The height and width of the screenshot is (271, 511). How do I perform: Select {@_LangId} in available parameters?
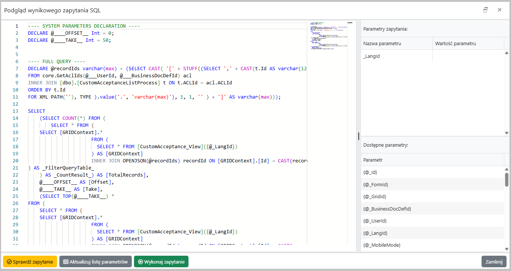pyautogui.click(x=432, y=233)
